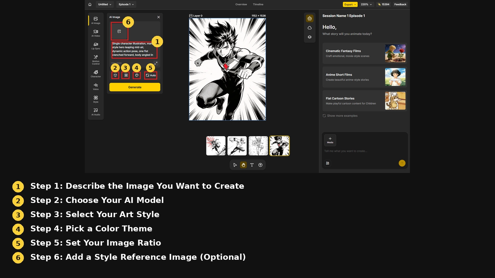Image resolution: width=495 pixels, height=278 pixels.
Task: Select the pointer tool
Action: 235,165
